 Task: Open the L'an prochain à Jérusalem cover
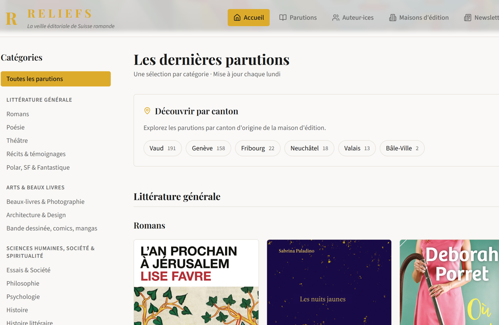coord(196,282)
